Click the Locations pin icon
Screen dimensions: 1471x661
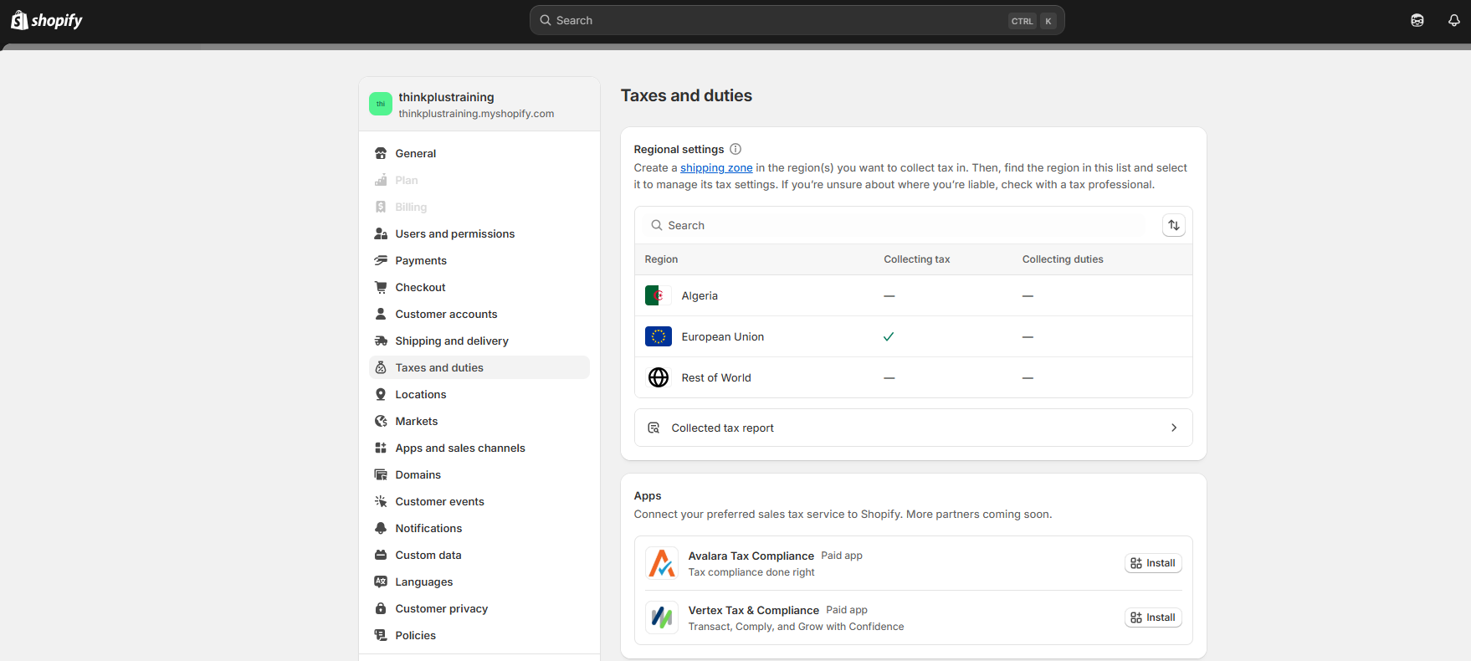click(381, 394)
